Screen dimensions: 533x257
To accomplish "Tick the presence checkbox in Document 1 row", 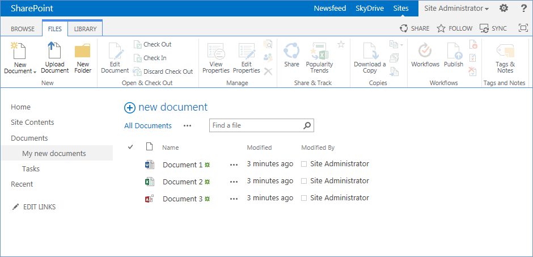I will click(x=304, y=164).
